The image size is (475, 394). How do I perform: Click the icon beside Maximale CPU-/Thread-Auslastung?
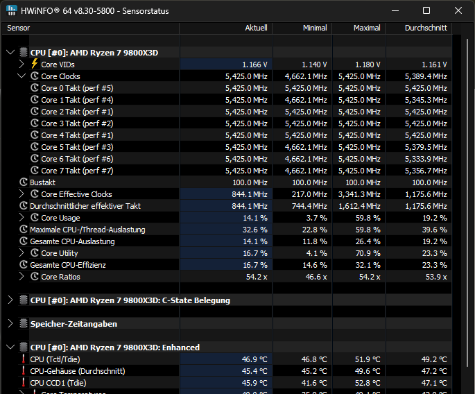tap(24, 230)
